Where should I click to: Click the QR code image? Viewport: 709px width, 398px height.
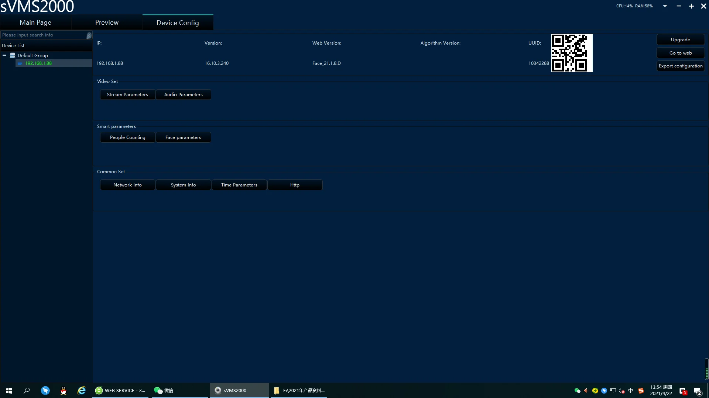tap(572, 53)
